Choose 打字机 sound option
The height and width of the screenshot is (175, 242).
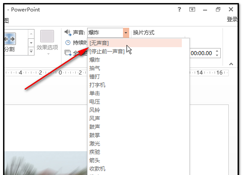click(135, 85)
